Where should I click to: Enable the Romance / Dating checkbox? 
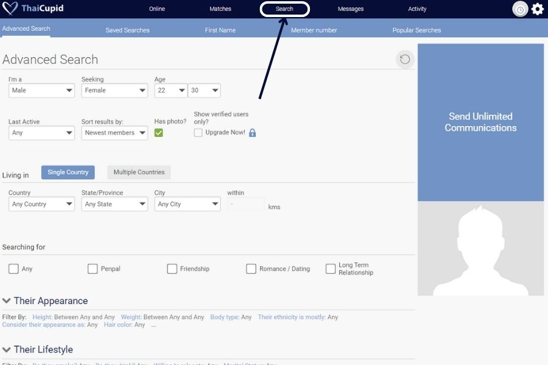point(251,269)
